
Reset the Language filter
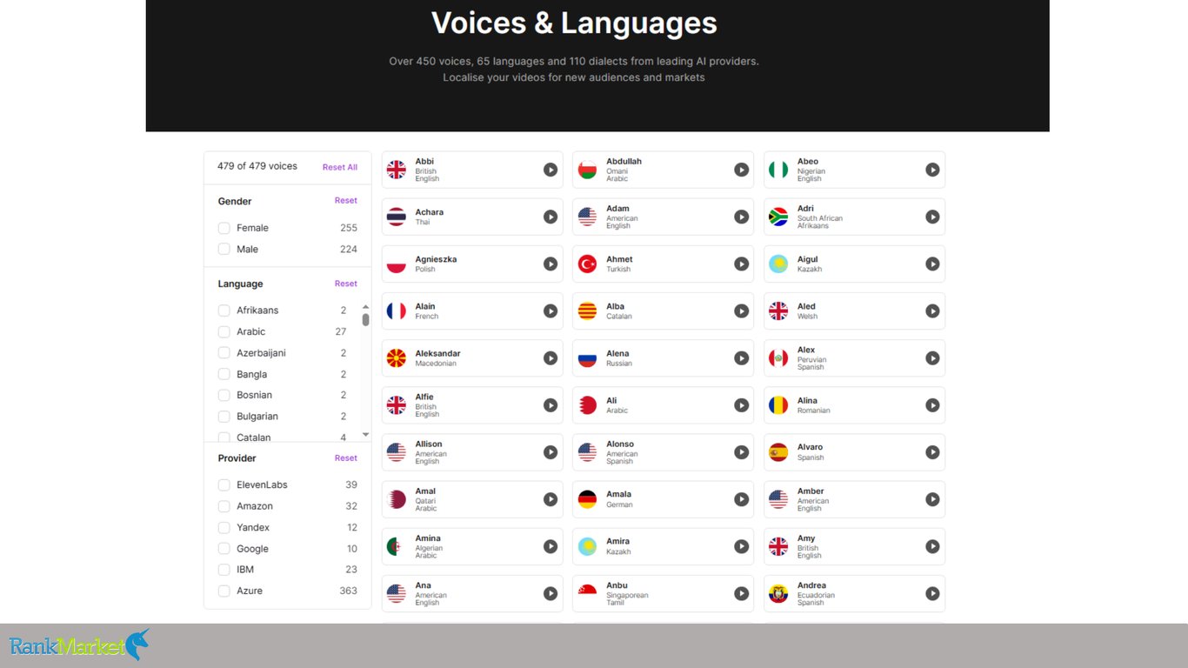[346, 284]
